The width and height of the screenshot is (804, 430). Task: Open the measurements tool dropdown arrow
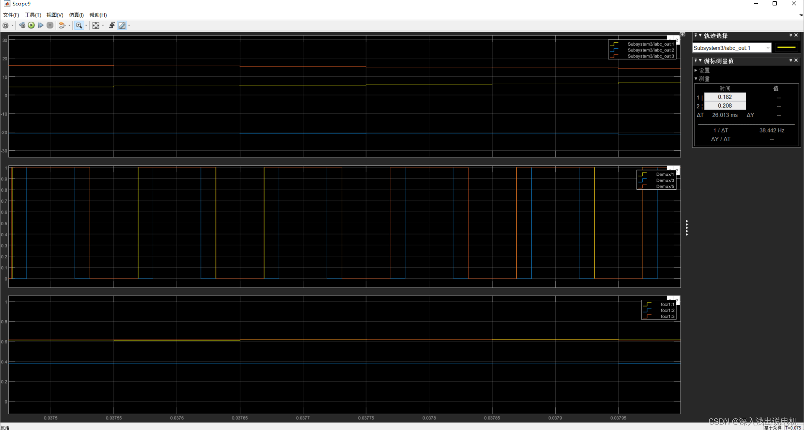pos(129,26)
